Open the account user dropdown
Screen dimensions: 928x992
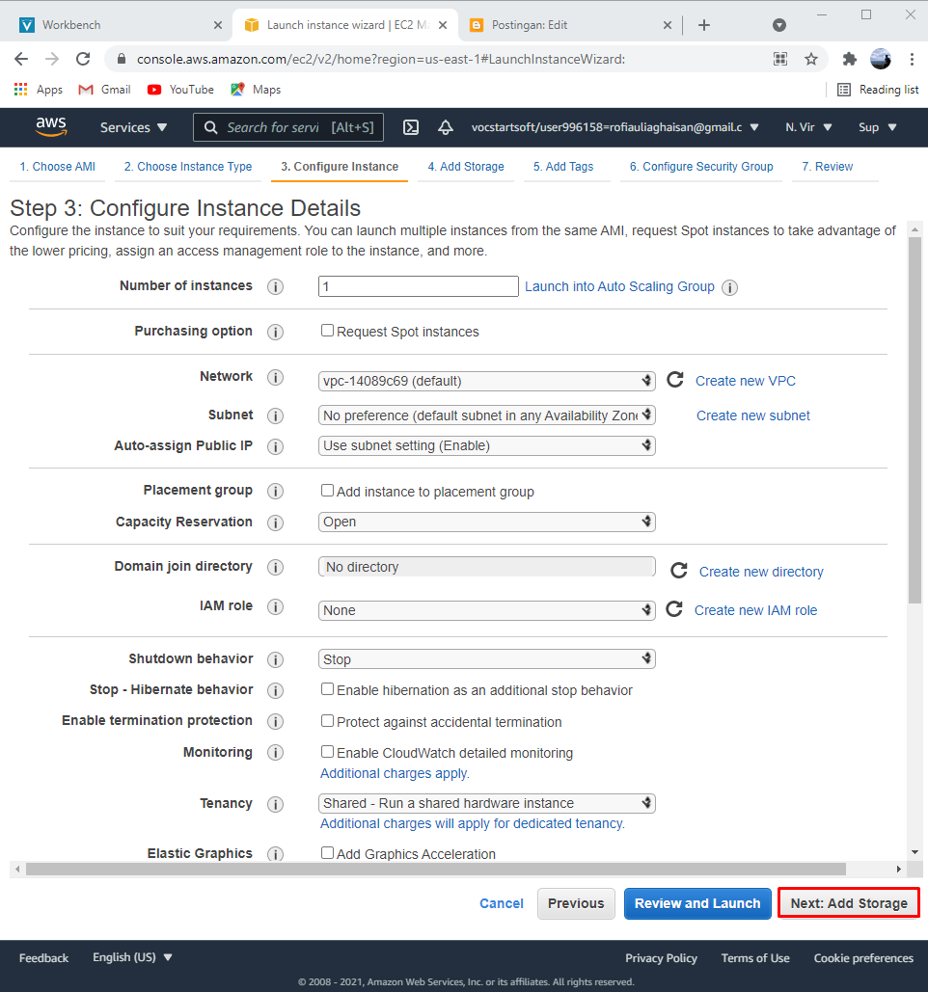(614, 127)
